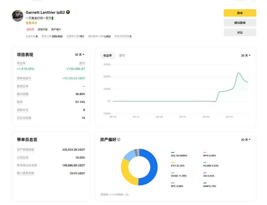Click the 获胜仓位 label

pyautogui.click(x=23, y=110)
